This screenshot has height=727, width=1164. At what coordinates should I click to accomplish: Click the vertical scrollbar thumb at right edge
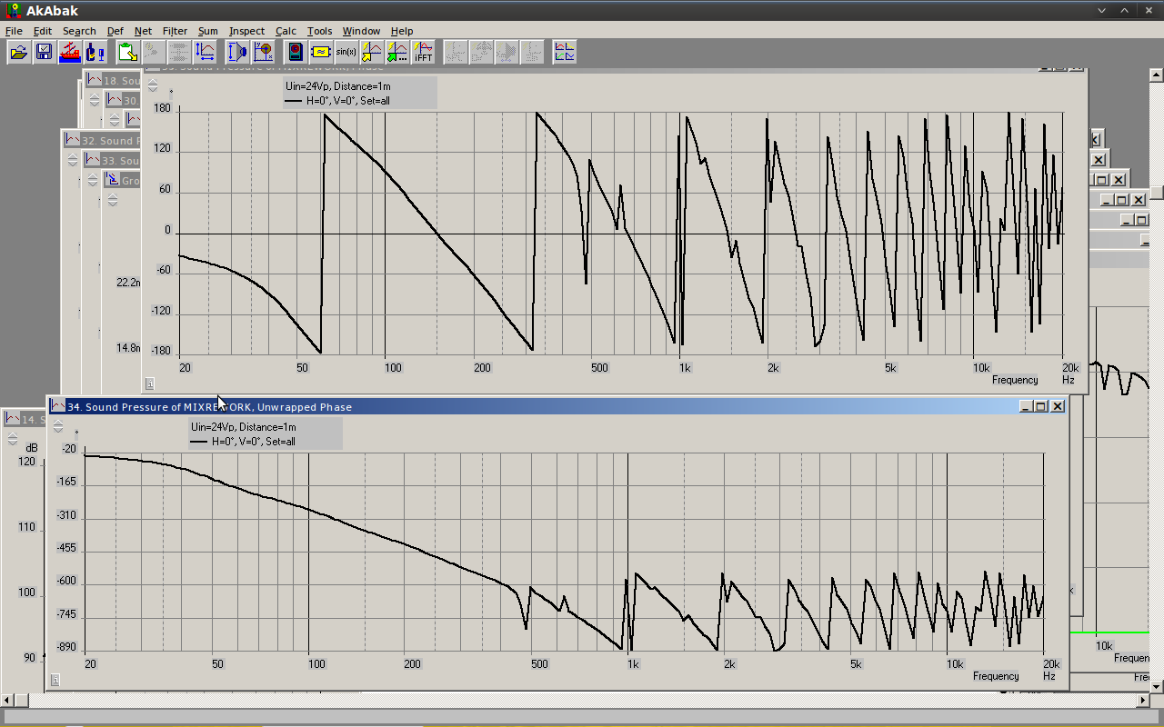pyautogui.click(x=1157, y=193)
